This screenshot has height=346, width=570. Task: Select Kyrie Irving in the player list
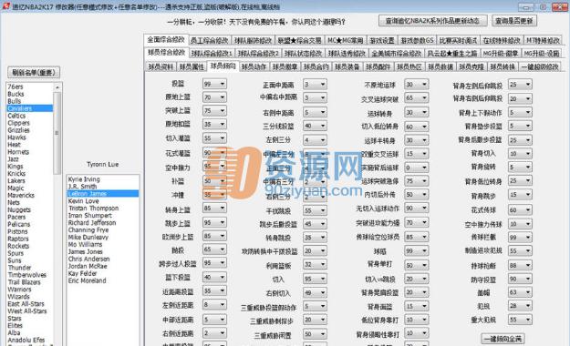pos(103,179)
